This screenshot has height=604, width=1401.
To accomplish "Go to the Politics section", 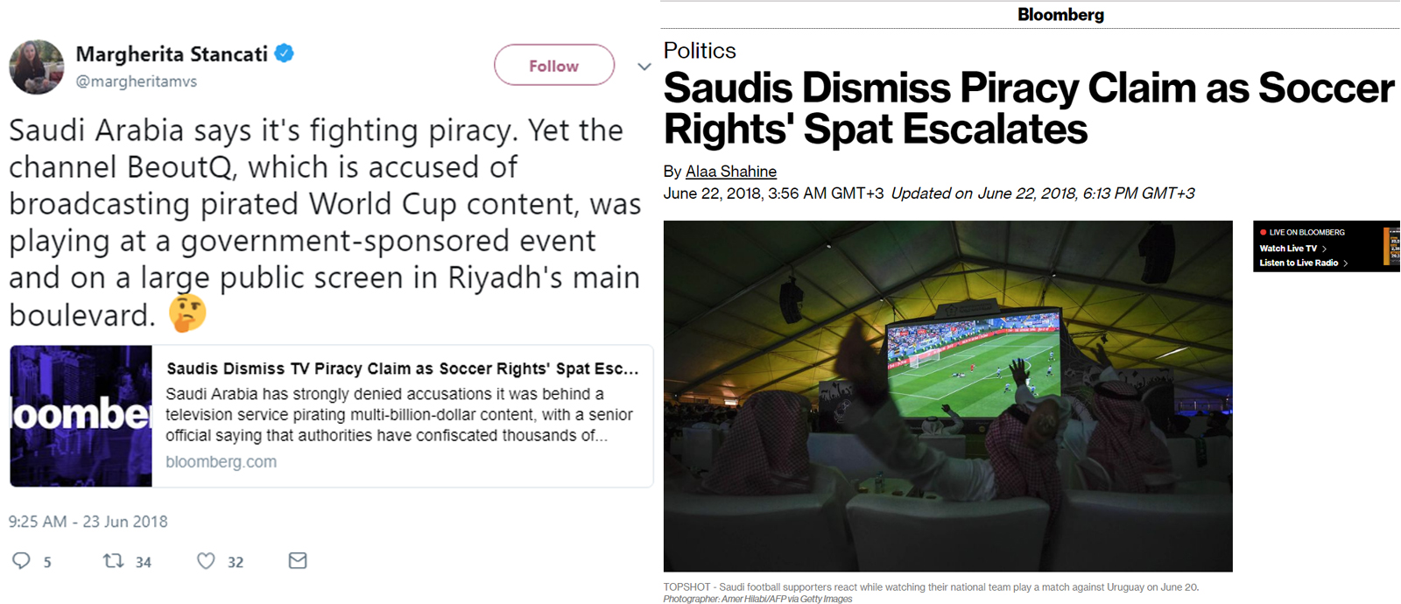I will click(x=700, y=50).
